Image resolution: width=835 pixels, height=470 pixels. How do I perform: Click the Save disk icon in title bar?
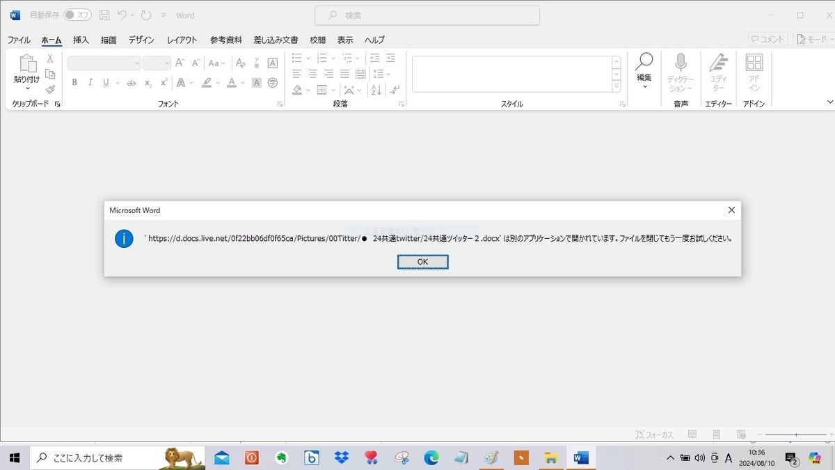click(104, 15)
